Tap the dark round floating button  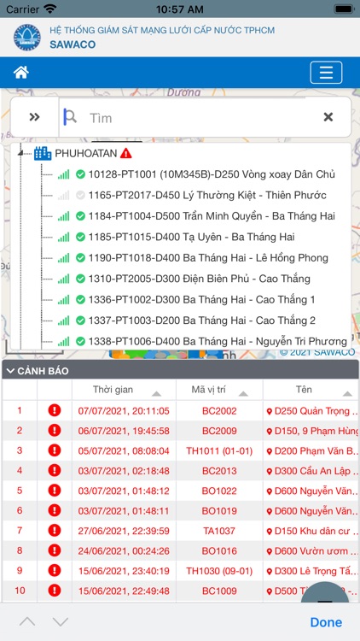pyautogui.click(x=325, y=593)
